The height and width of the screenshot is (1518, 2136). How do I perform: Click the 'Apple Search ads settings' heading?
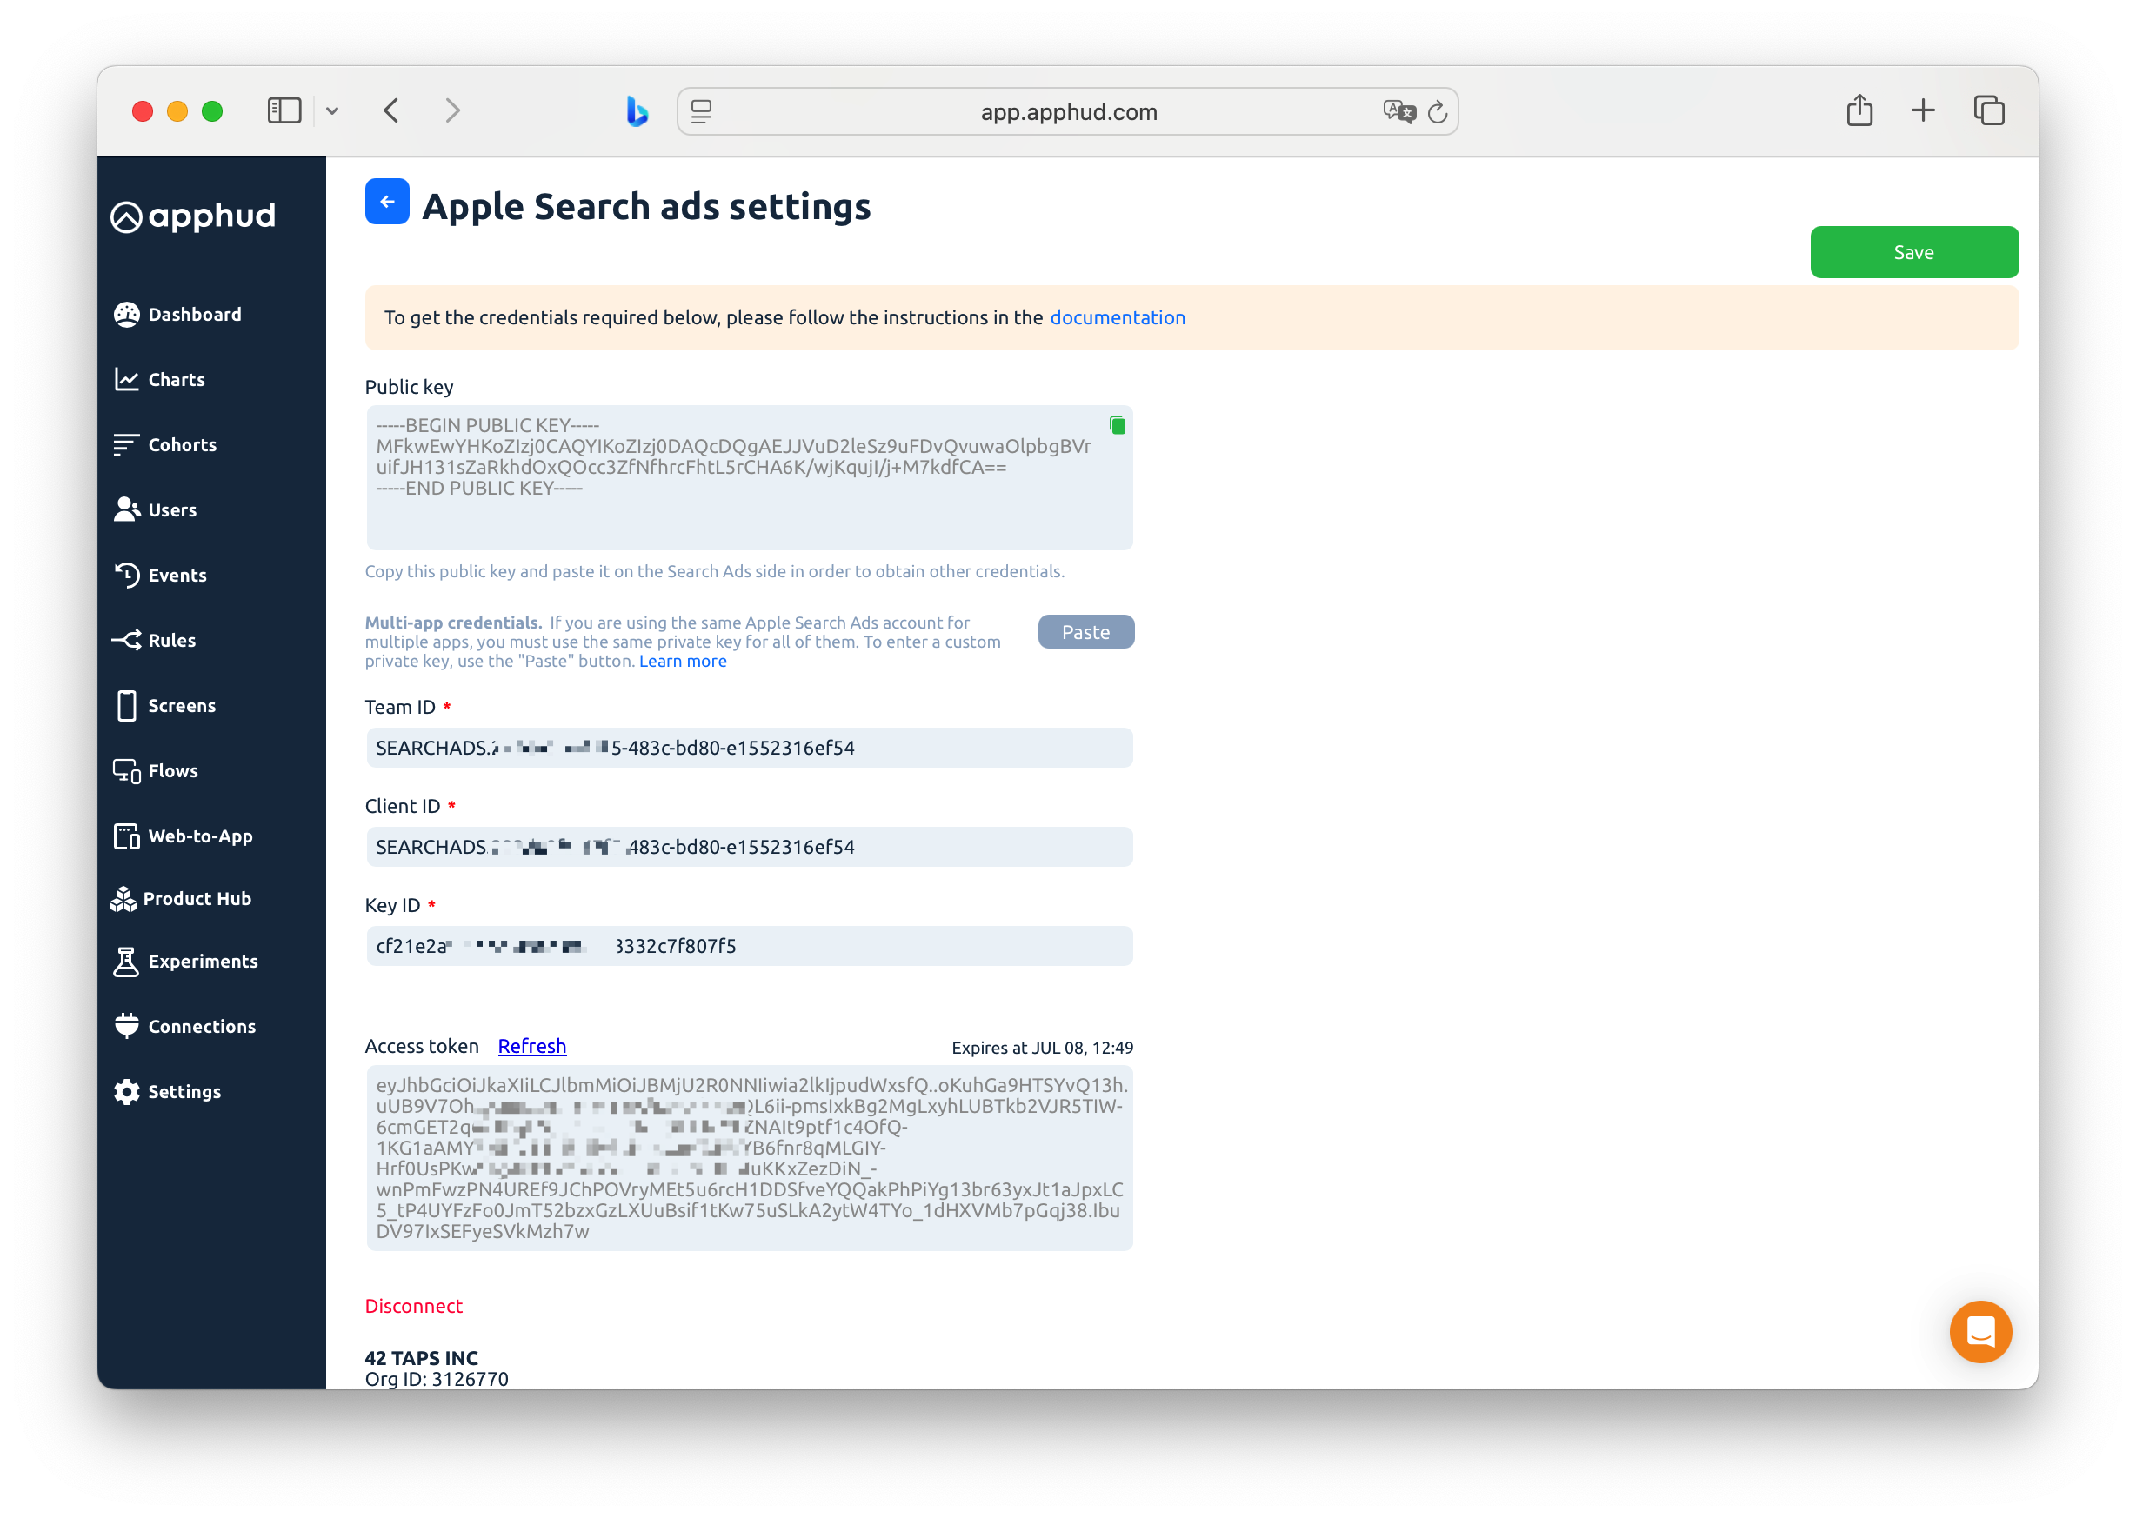point(646,207)
